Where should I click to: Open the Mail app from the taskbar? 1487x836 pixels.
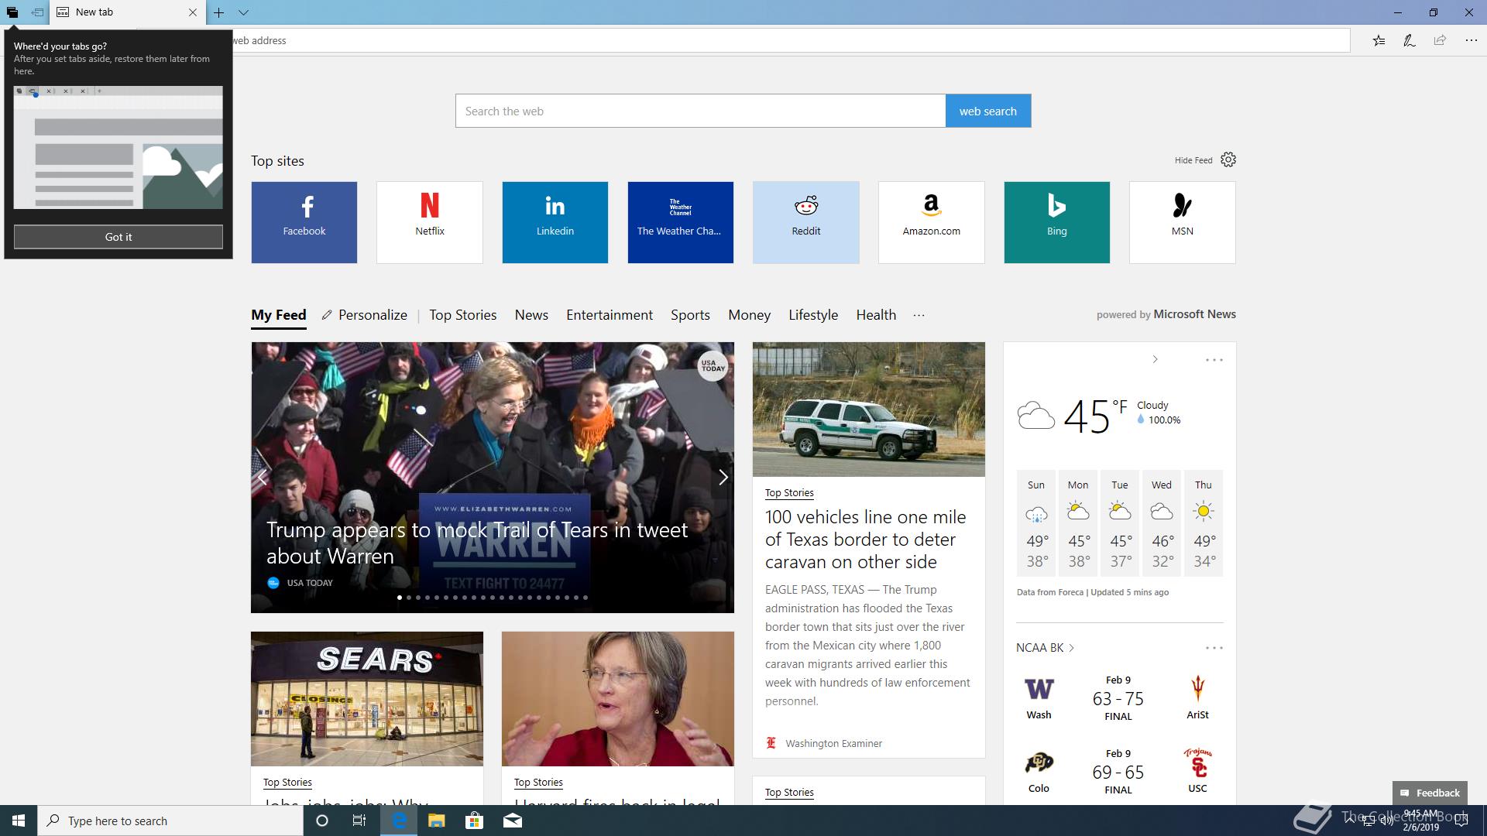click(513, 821)
